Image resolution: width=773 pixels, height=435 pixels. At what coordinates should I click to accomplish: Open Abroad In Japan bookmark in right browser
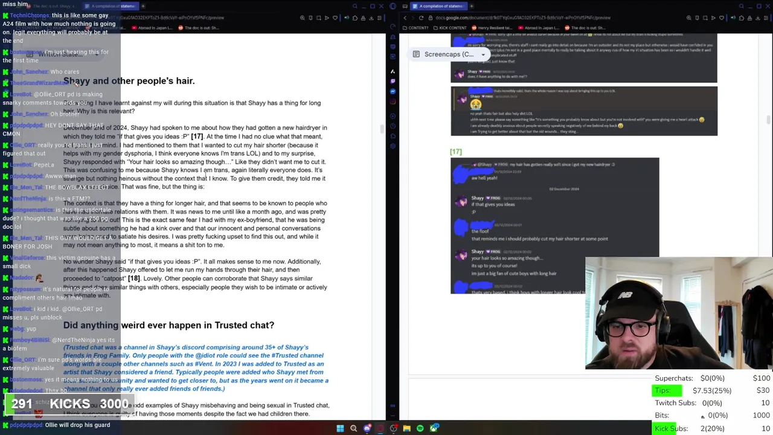point(539,28)
